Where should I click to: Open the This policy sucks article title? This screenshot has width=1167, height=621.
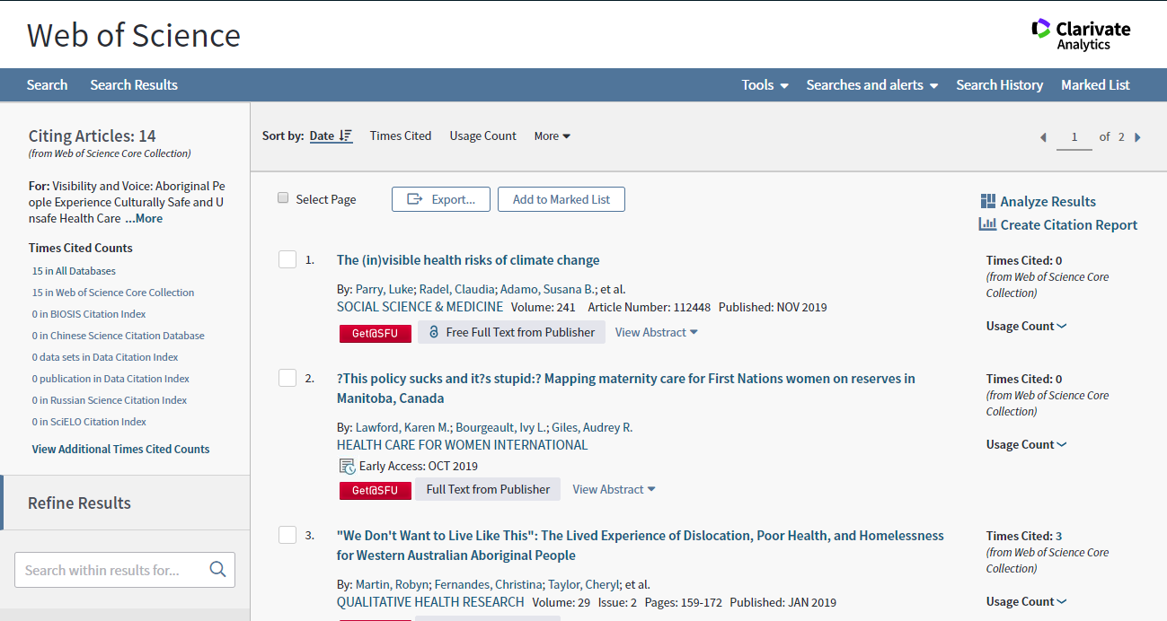(625, 388)
